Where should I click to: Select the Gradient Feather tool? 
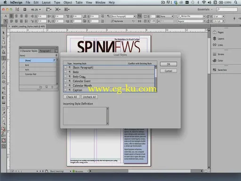pos(4,103)
